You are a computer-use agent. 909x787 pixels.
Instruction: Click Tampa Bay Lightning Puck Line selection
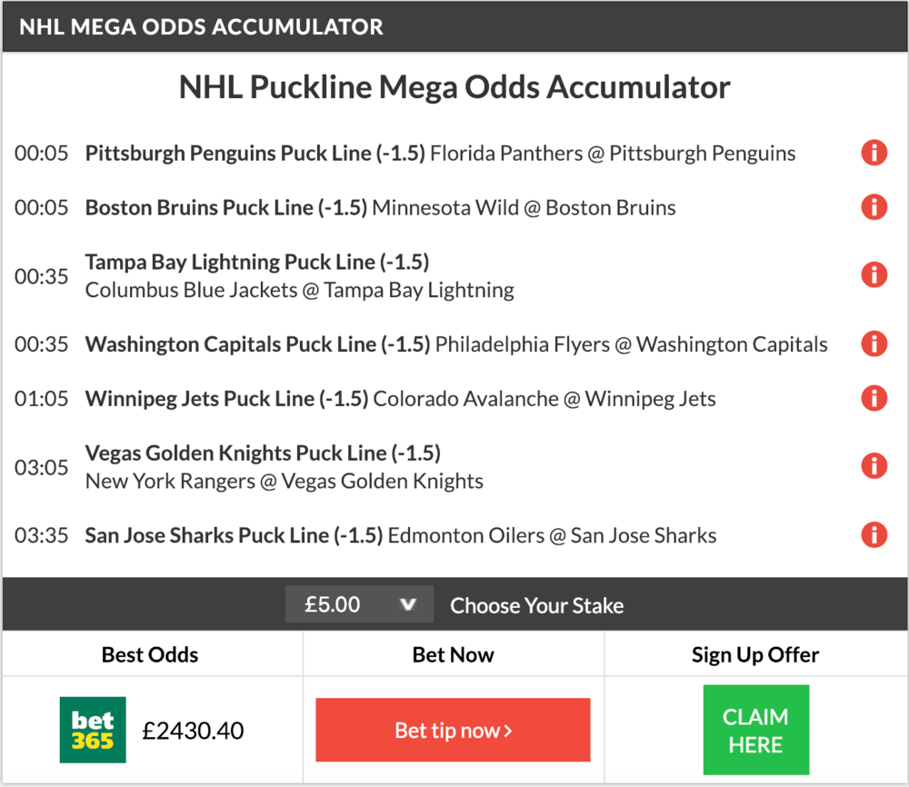(256, 263)
